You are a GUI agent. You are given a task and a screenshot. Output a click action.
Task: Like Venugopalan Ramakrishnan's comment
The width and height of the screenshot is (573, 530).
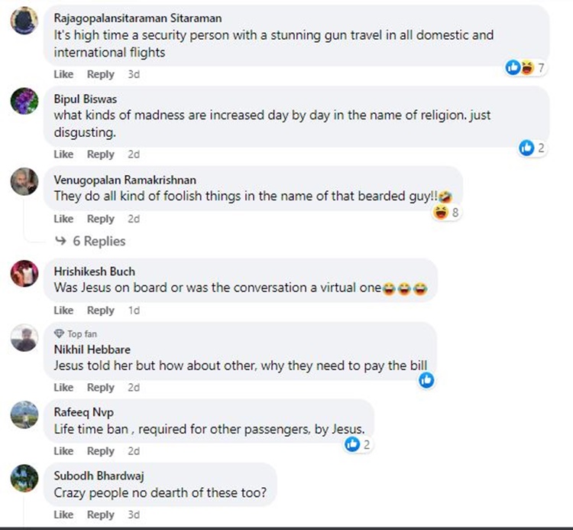tap(63, 219)
